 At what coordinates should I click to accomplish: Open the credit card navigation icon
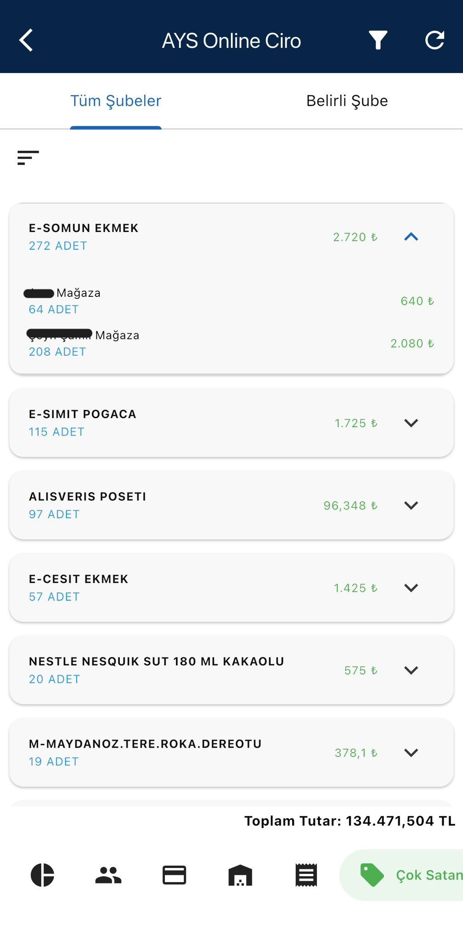coord(175,875)
